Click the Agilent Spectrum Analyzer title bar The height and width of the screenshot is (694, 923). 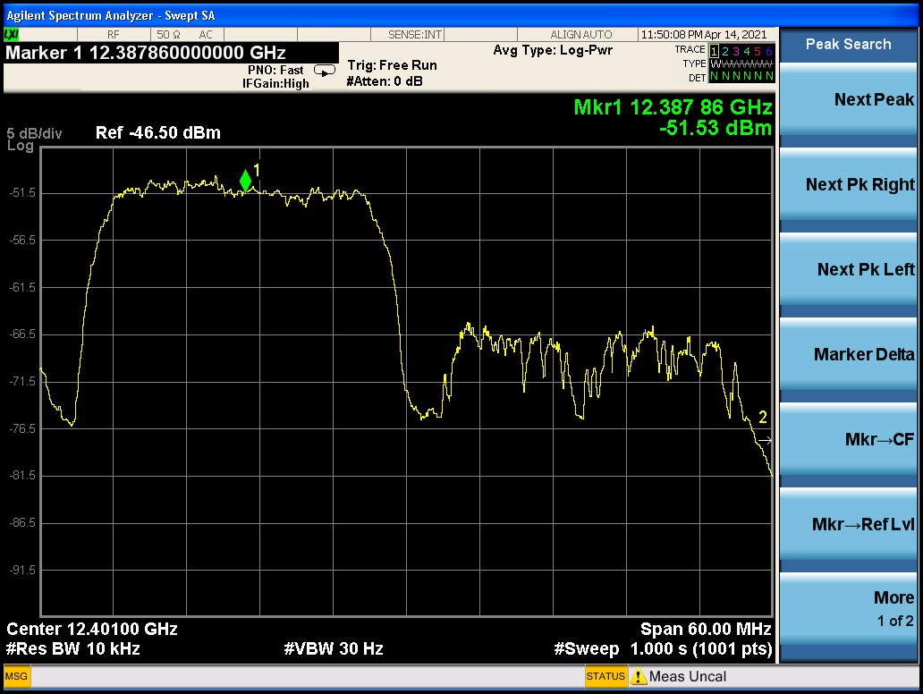click(x=461, y=16)
